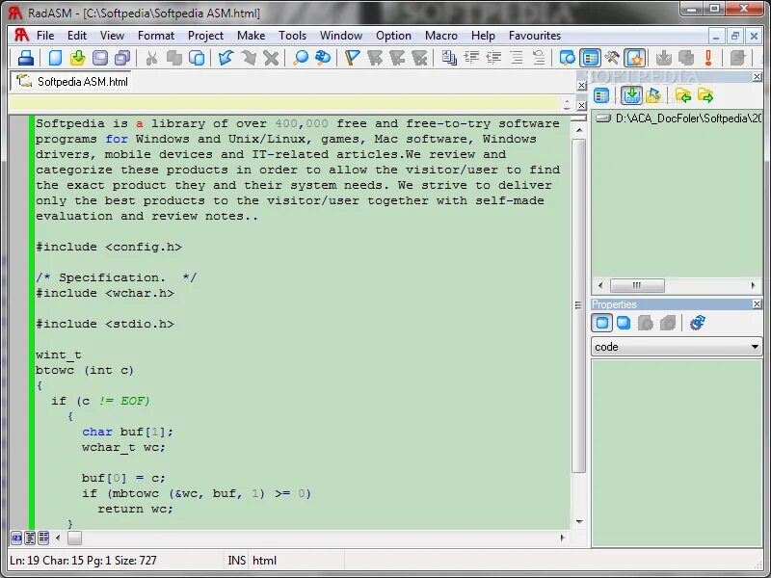Open Find with the magnifier icon
The image size is (771, 578).
tap(300, 58)
